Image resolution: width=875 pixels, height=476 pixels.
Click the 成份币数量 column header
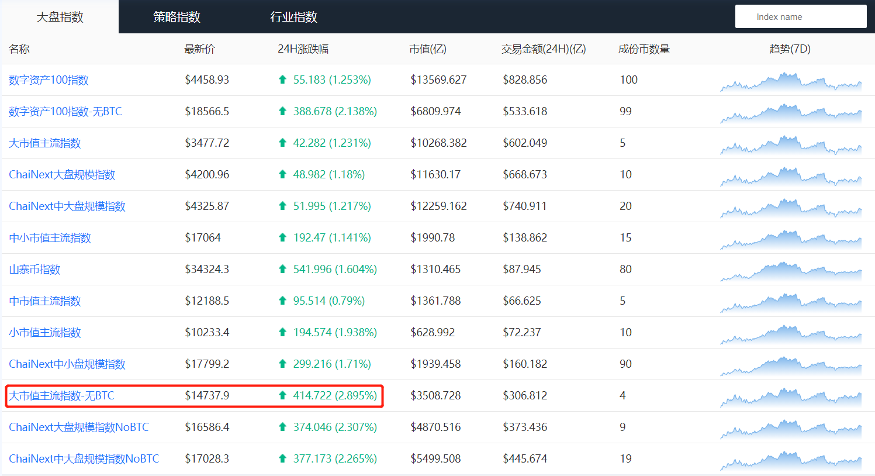click(x=644, y=49)
